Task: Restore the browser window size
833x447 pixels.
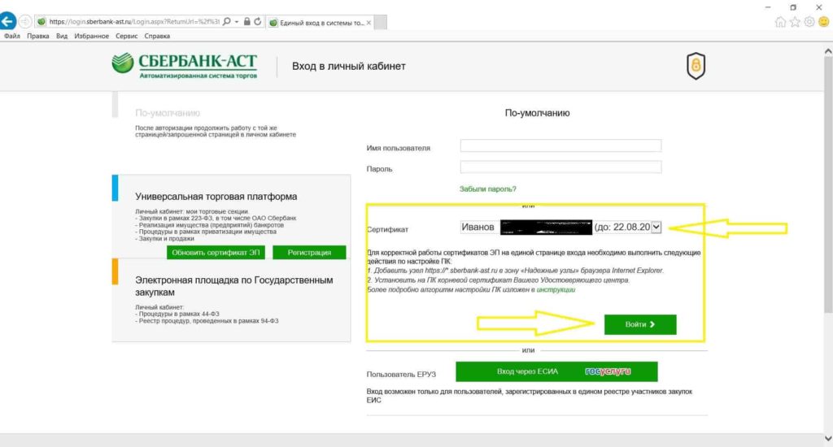Action: (x=793, y=7)
